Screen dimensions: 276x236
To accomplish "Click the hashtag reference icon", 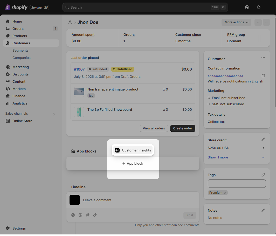I will tap(88, 215).
